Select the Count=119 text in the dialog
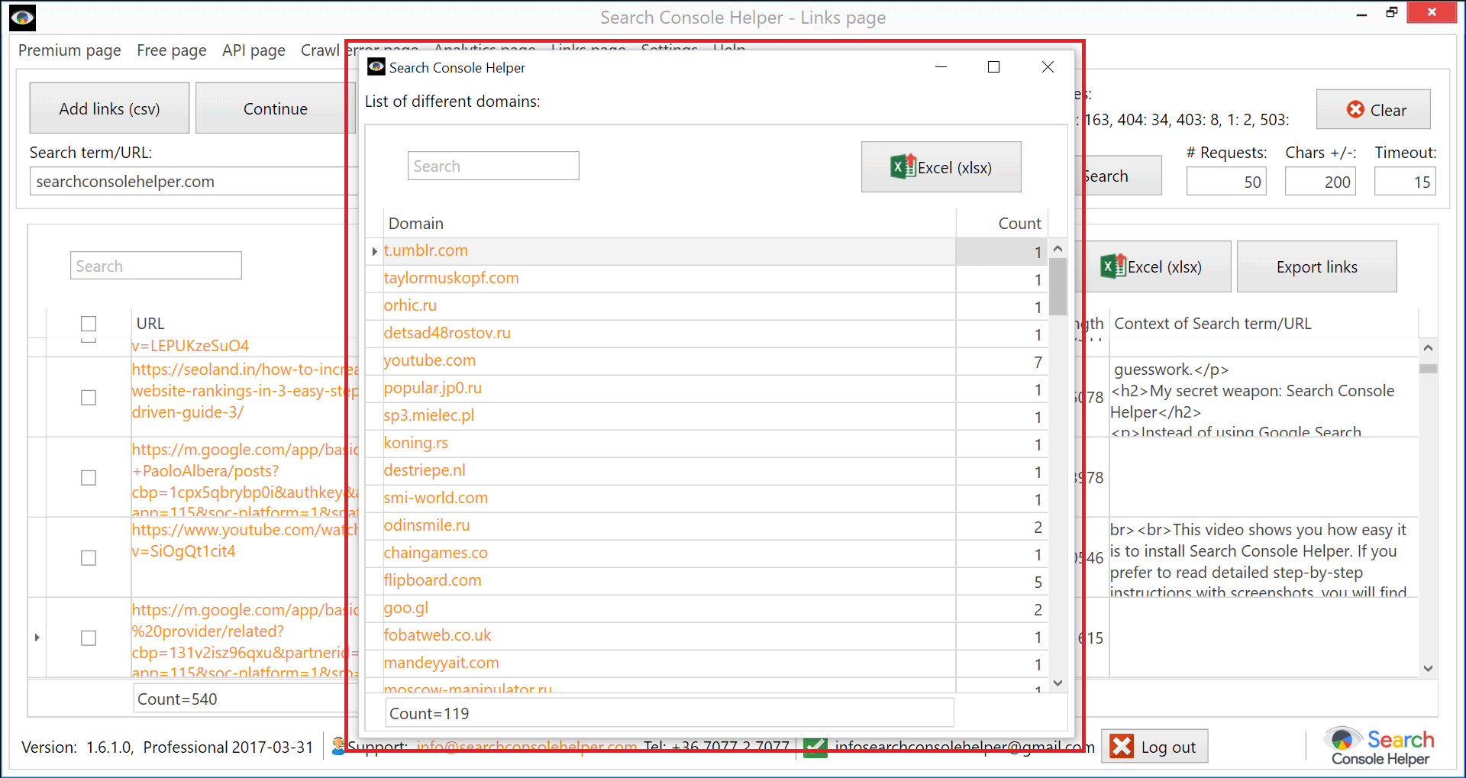This screenshot has height=778, width=1466. pos(429,714)
